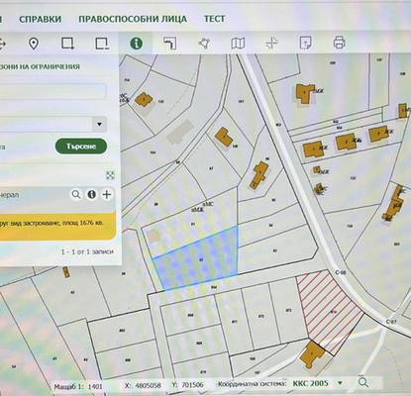
Task: Click the C-68 road label
Action: point(340,272)
